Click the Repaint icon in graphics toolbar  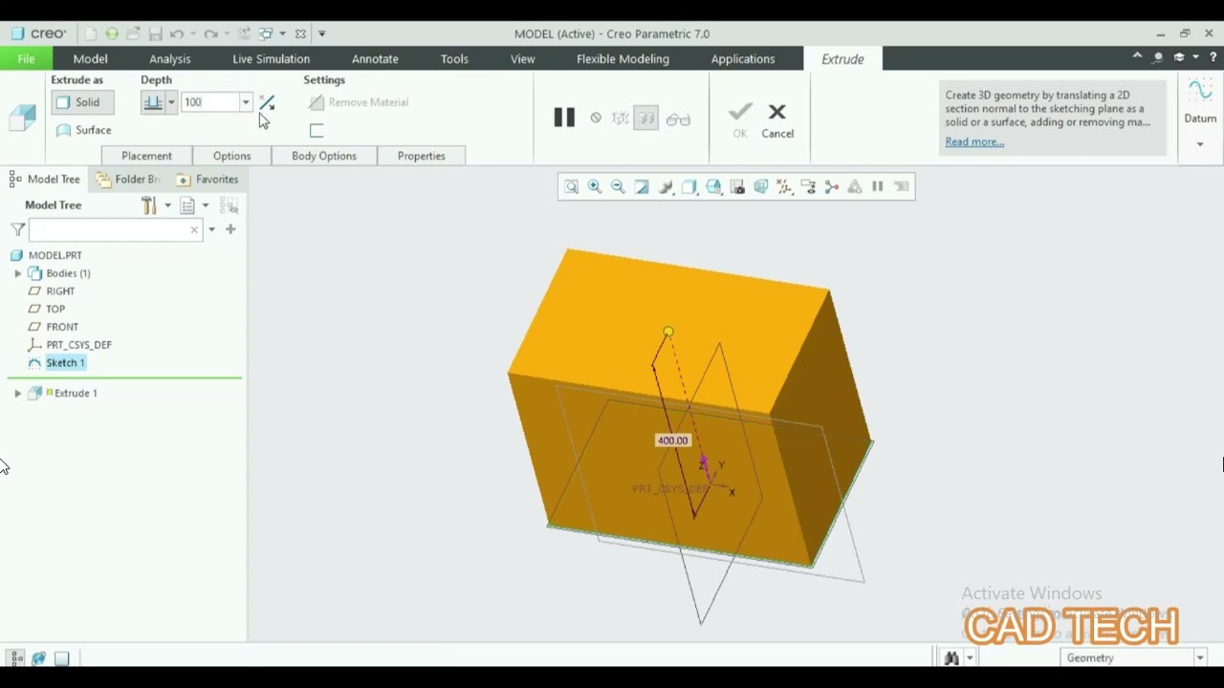click(x=642, y=186)
